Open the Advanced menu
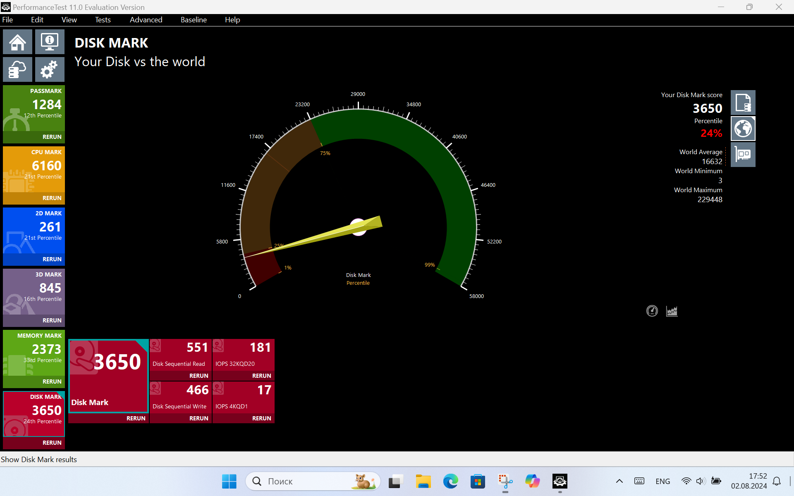This screenshot has height=496, width=794. [x=146, y=20]
